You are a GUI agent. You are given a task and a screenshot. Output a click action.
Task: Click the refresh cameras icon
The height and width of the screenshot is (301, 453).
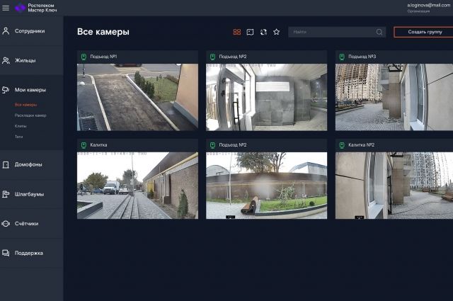coord(263,32)
